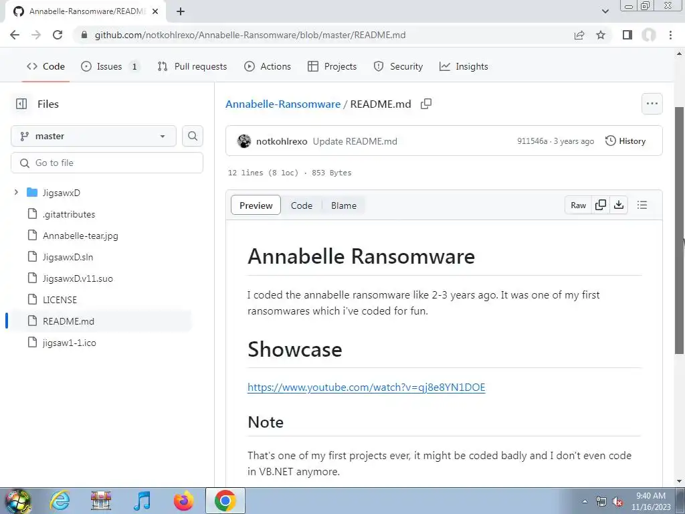The height and width of the screenshot is (514, 685).
Task: Switch to the Code repository tab
Action: [45, 66]
